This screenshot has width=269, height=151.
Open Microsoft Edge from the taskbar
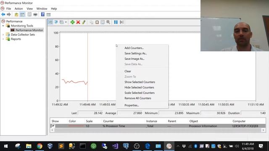148,146
